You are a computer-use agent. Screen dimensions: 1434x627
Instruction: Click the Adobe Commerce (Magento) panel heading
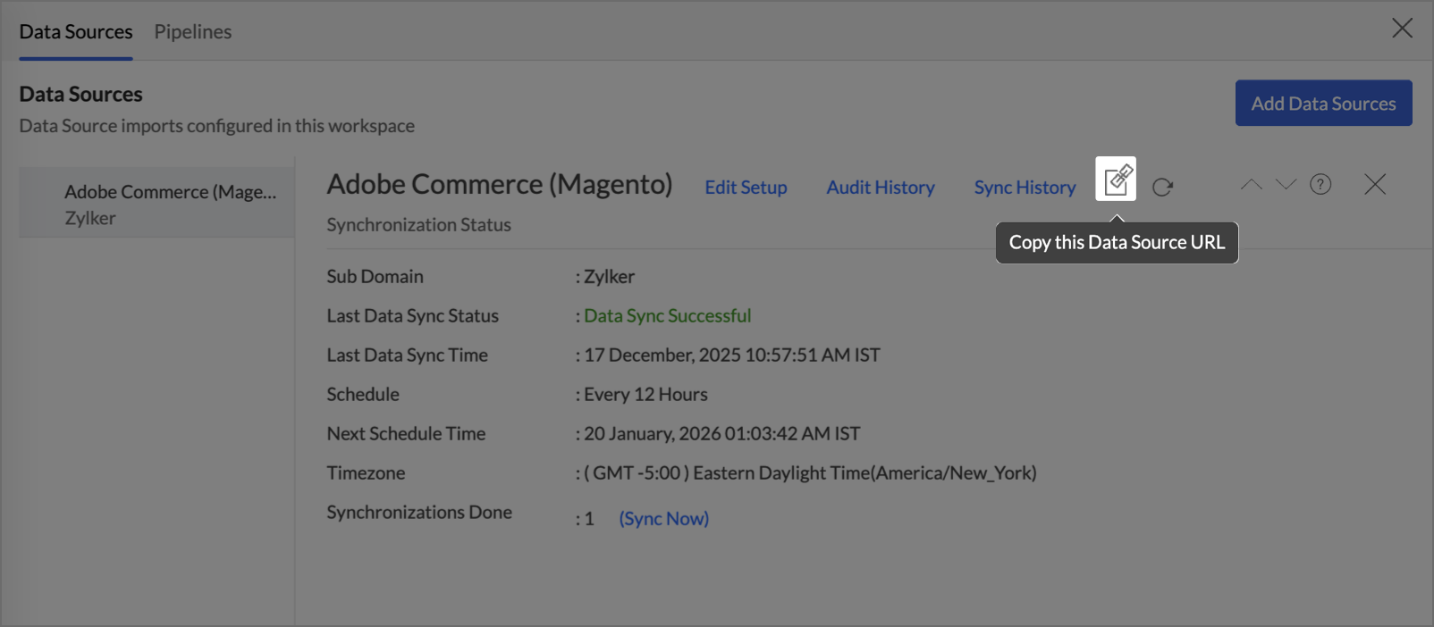tap(499, 184)
